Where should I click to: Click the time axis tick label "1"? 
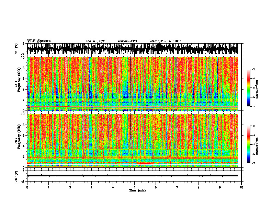coord(49,187)
